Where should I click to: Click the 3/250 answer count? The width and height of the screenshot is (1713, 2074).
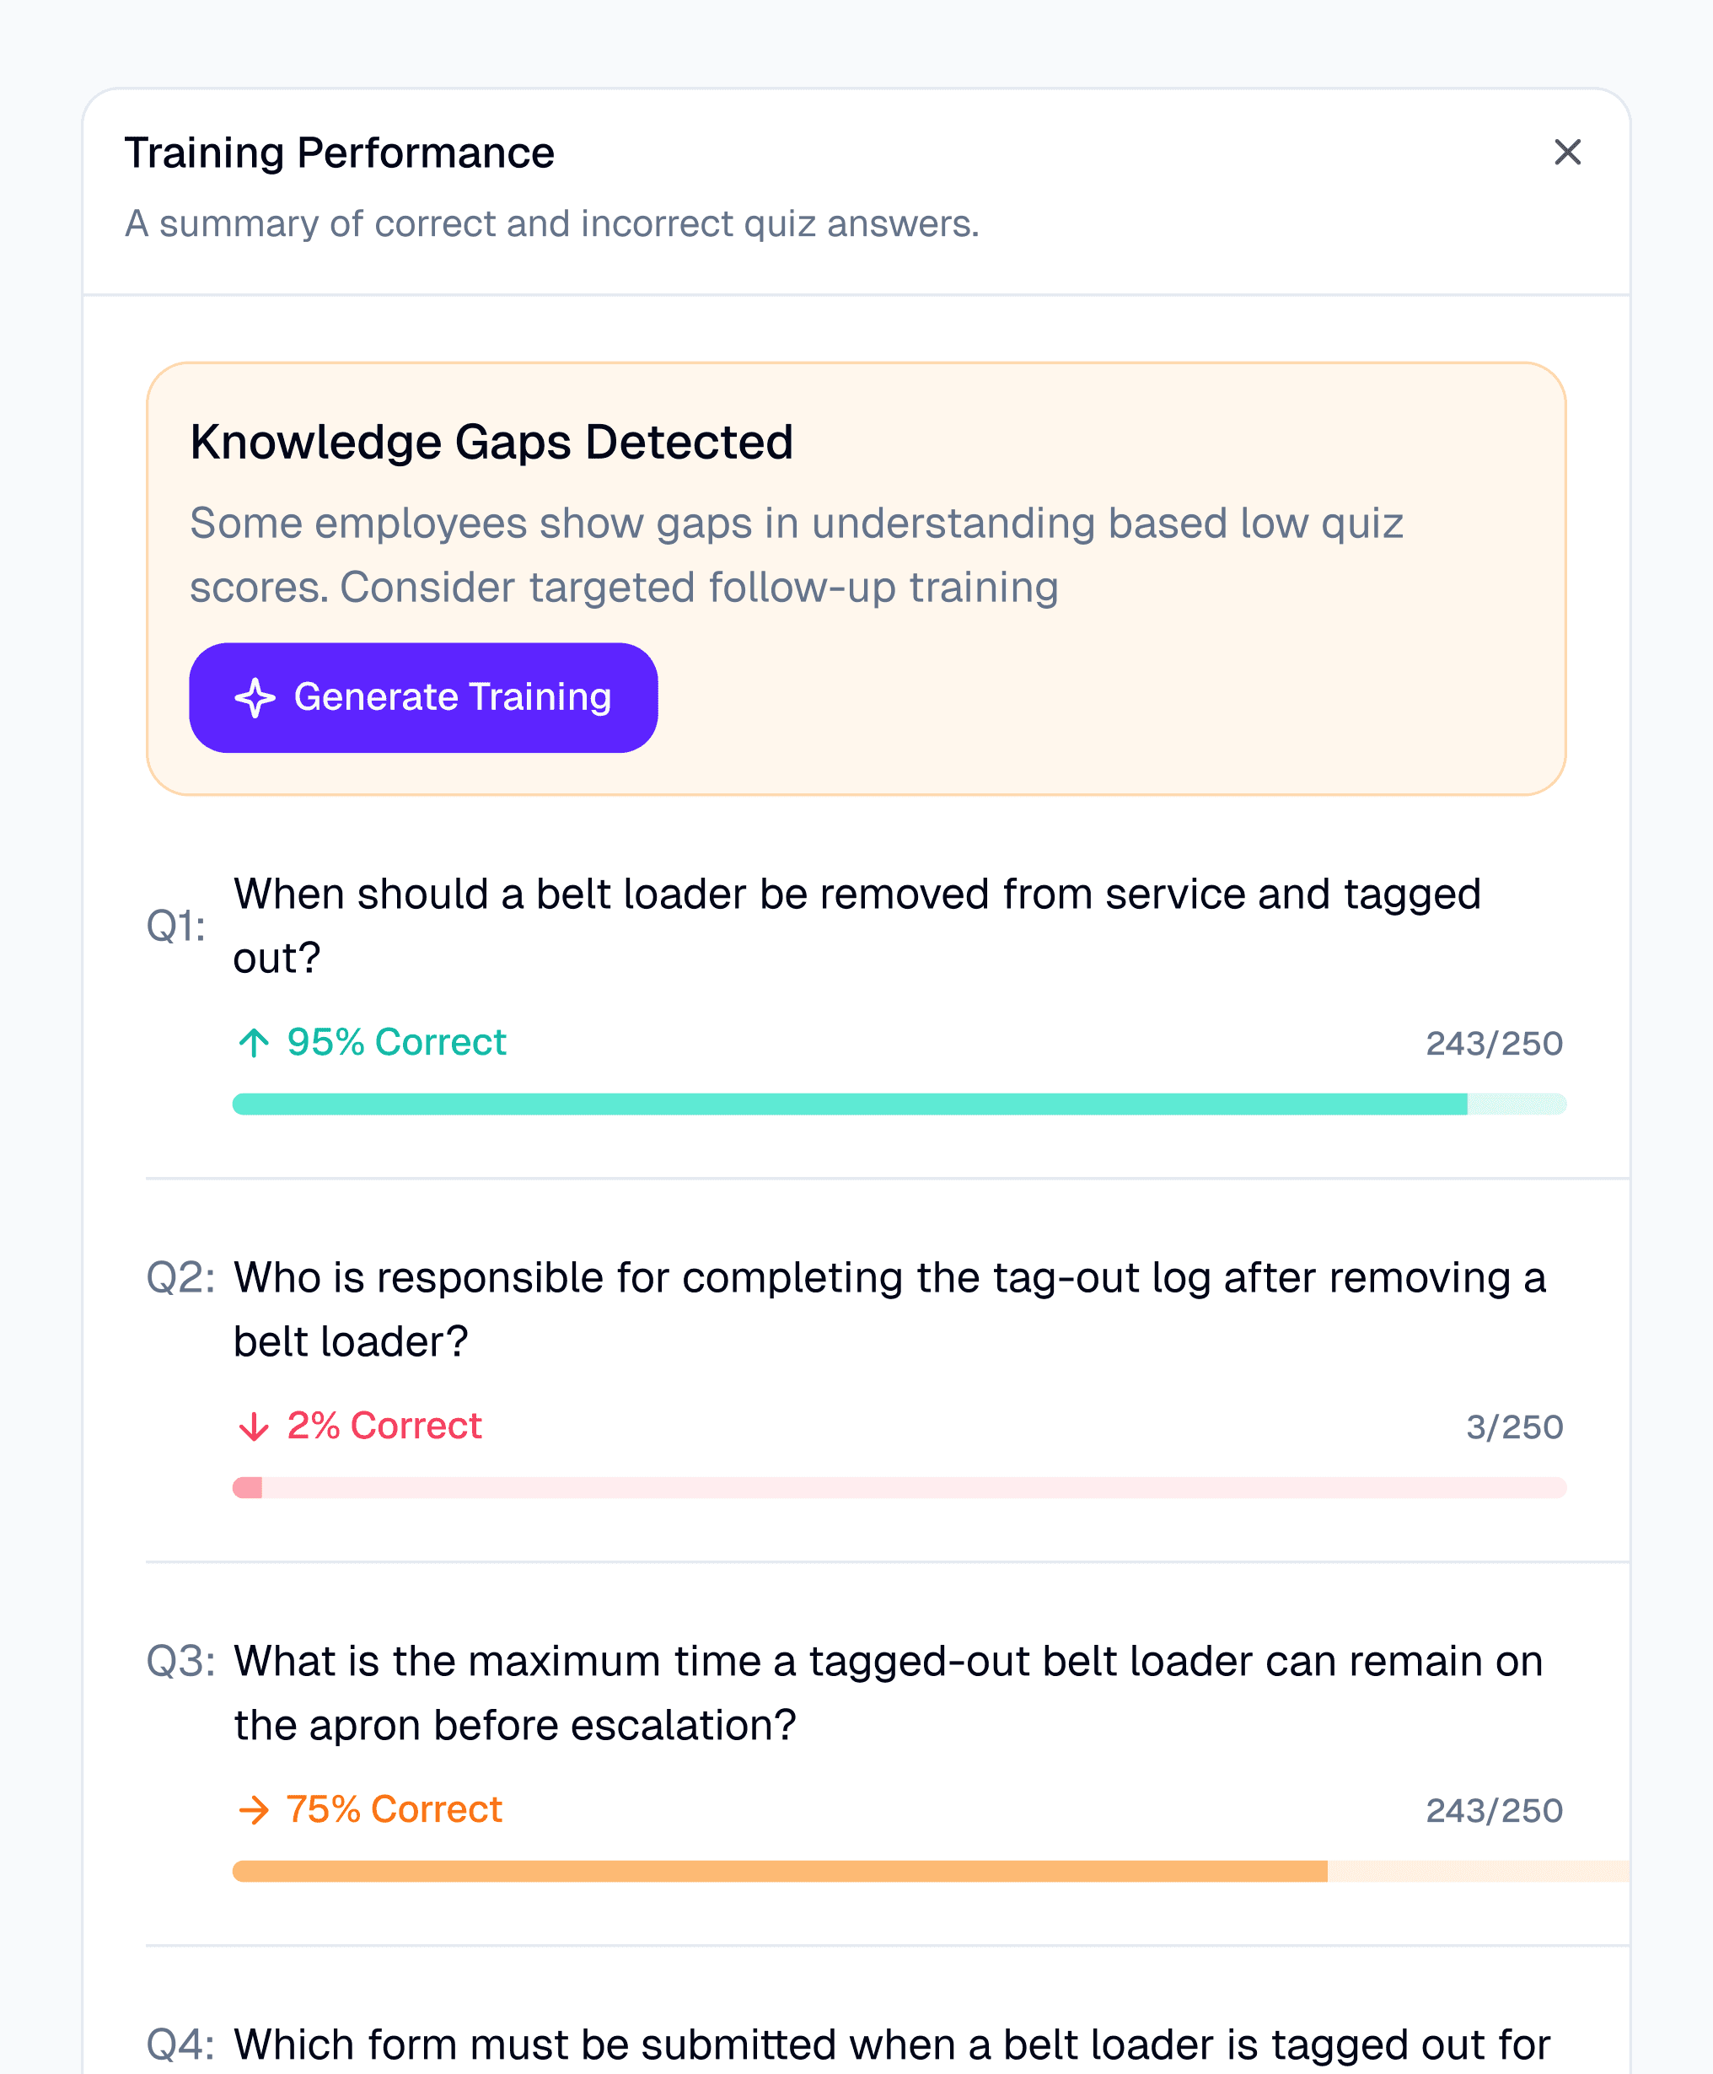tap(1514, 1427)
